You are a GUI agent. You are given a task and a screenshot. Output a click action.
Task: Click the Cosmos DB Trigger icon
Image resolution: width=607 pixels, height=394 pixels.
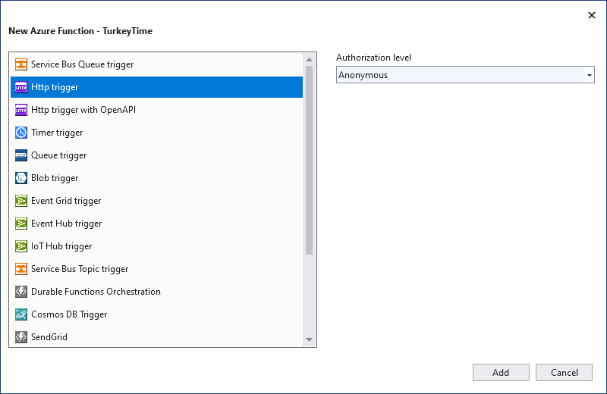click(x=21, y=314)
